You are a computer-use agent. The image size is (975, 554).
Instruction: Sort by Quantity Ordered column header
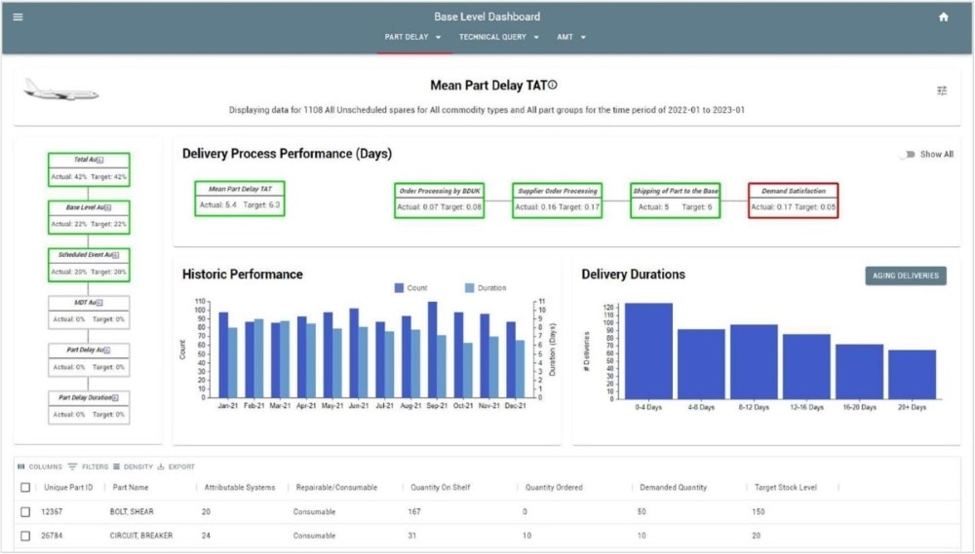[x=554, y=488]
